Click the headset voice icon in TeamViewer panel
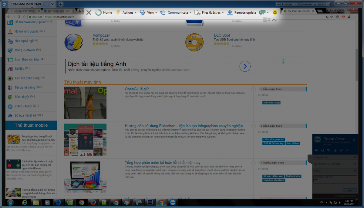 pos(322,150)
